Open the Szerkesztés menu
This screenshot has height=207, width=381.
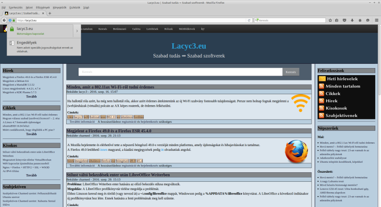16,8
